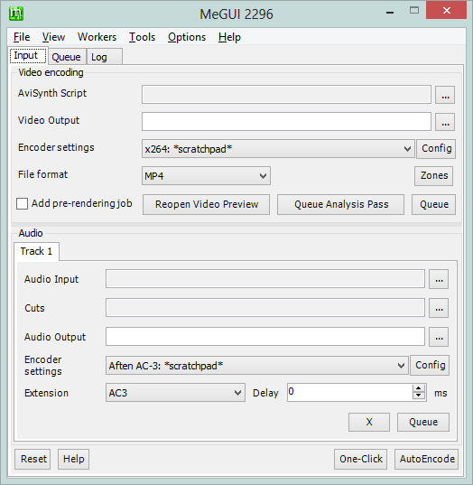This screenshot has height=485, width=473.
Task: Open the View menu
Action: pos(53,37)
